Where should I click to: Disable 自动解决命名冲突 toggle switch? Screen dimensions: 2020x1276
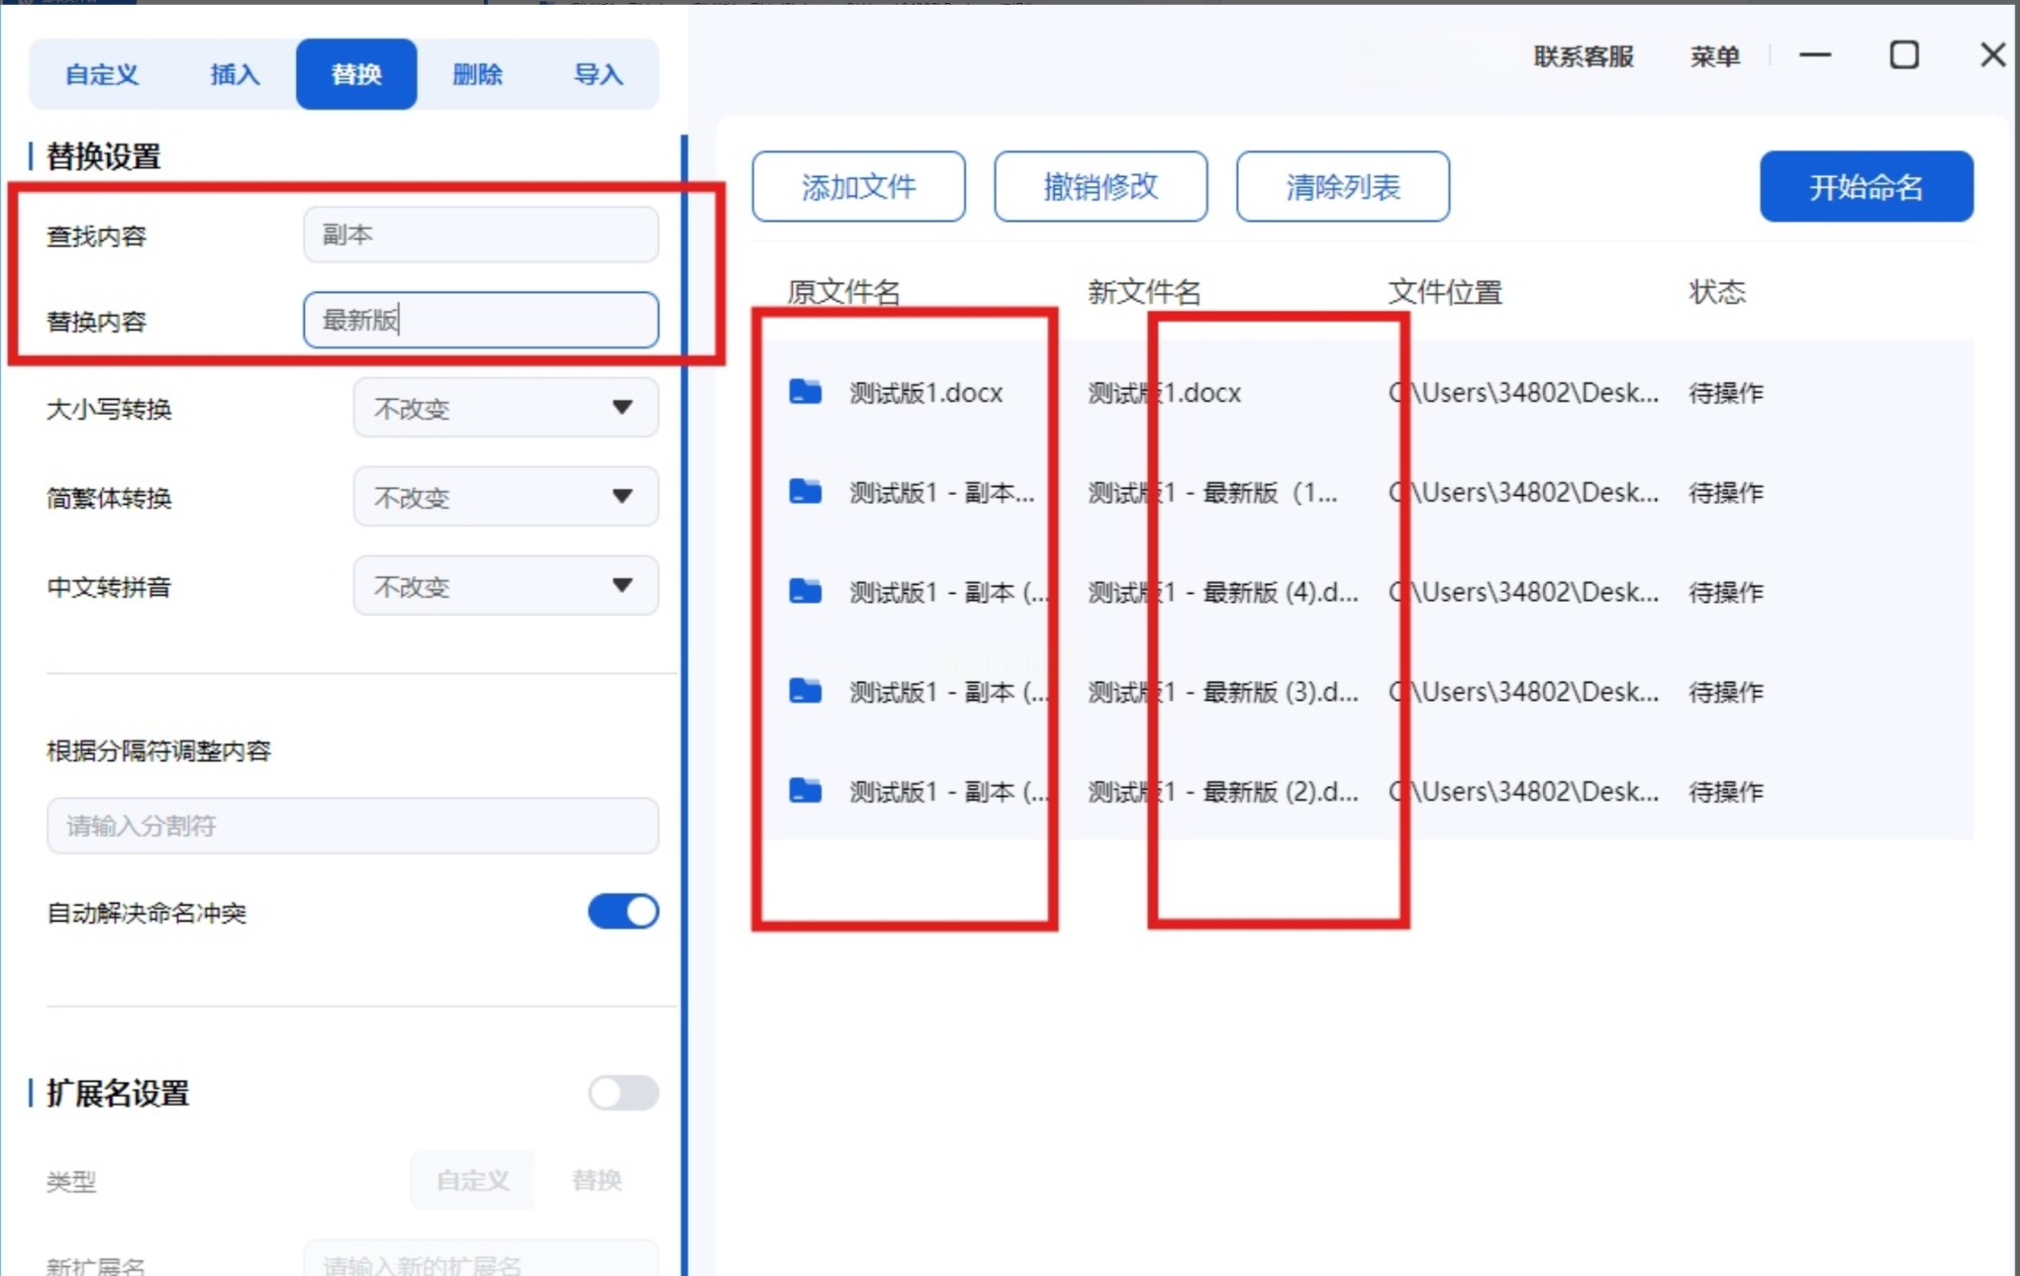point(623,912)
